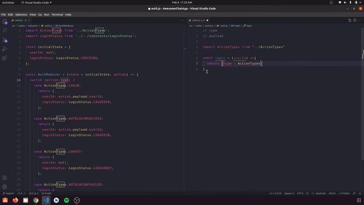364x205 pixels.
Task: Open Ubuntu Software from the dock
Action: (x=5, y=200)
